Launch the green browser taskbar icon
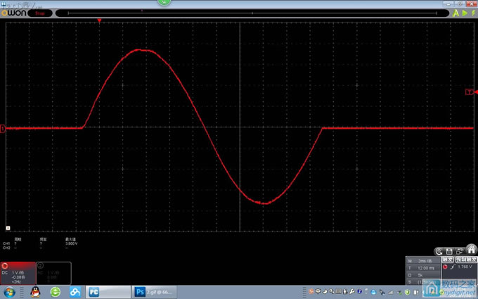 55,291
